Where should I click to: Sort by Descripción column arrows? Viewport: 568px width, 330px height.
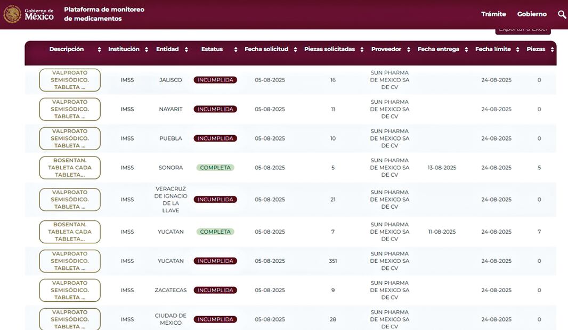pyautogui.click(x=99, y=49)
